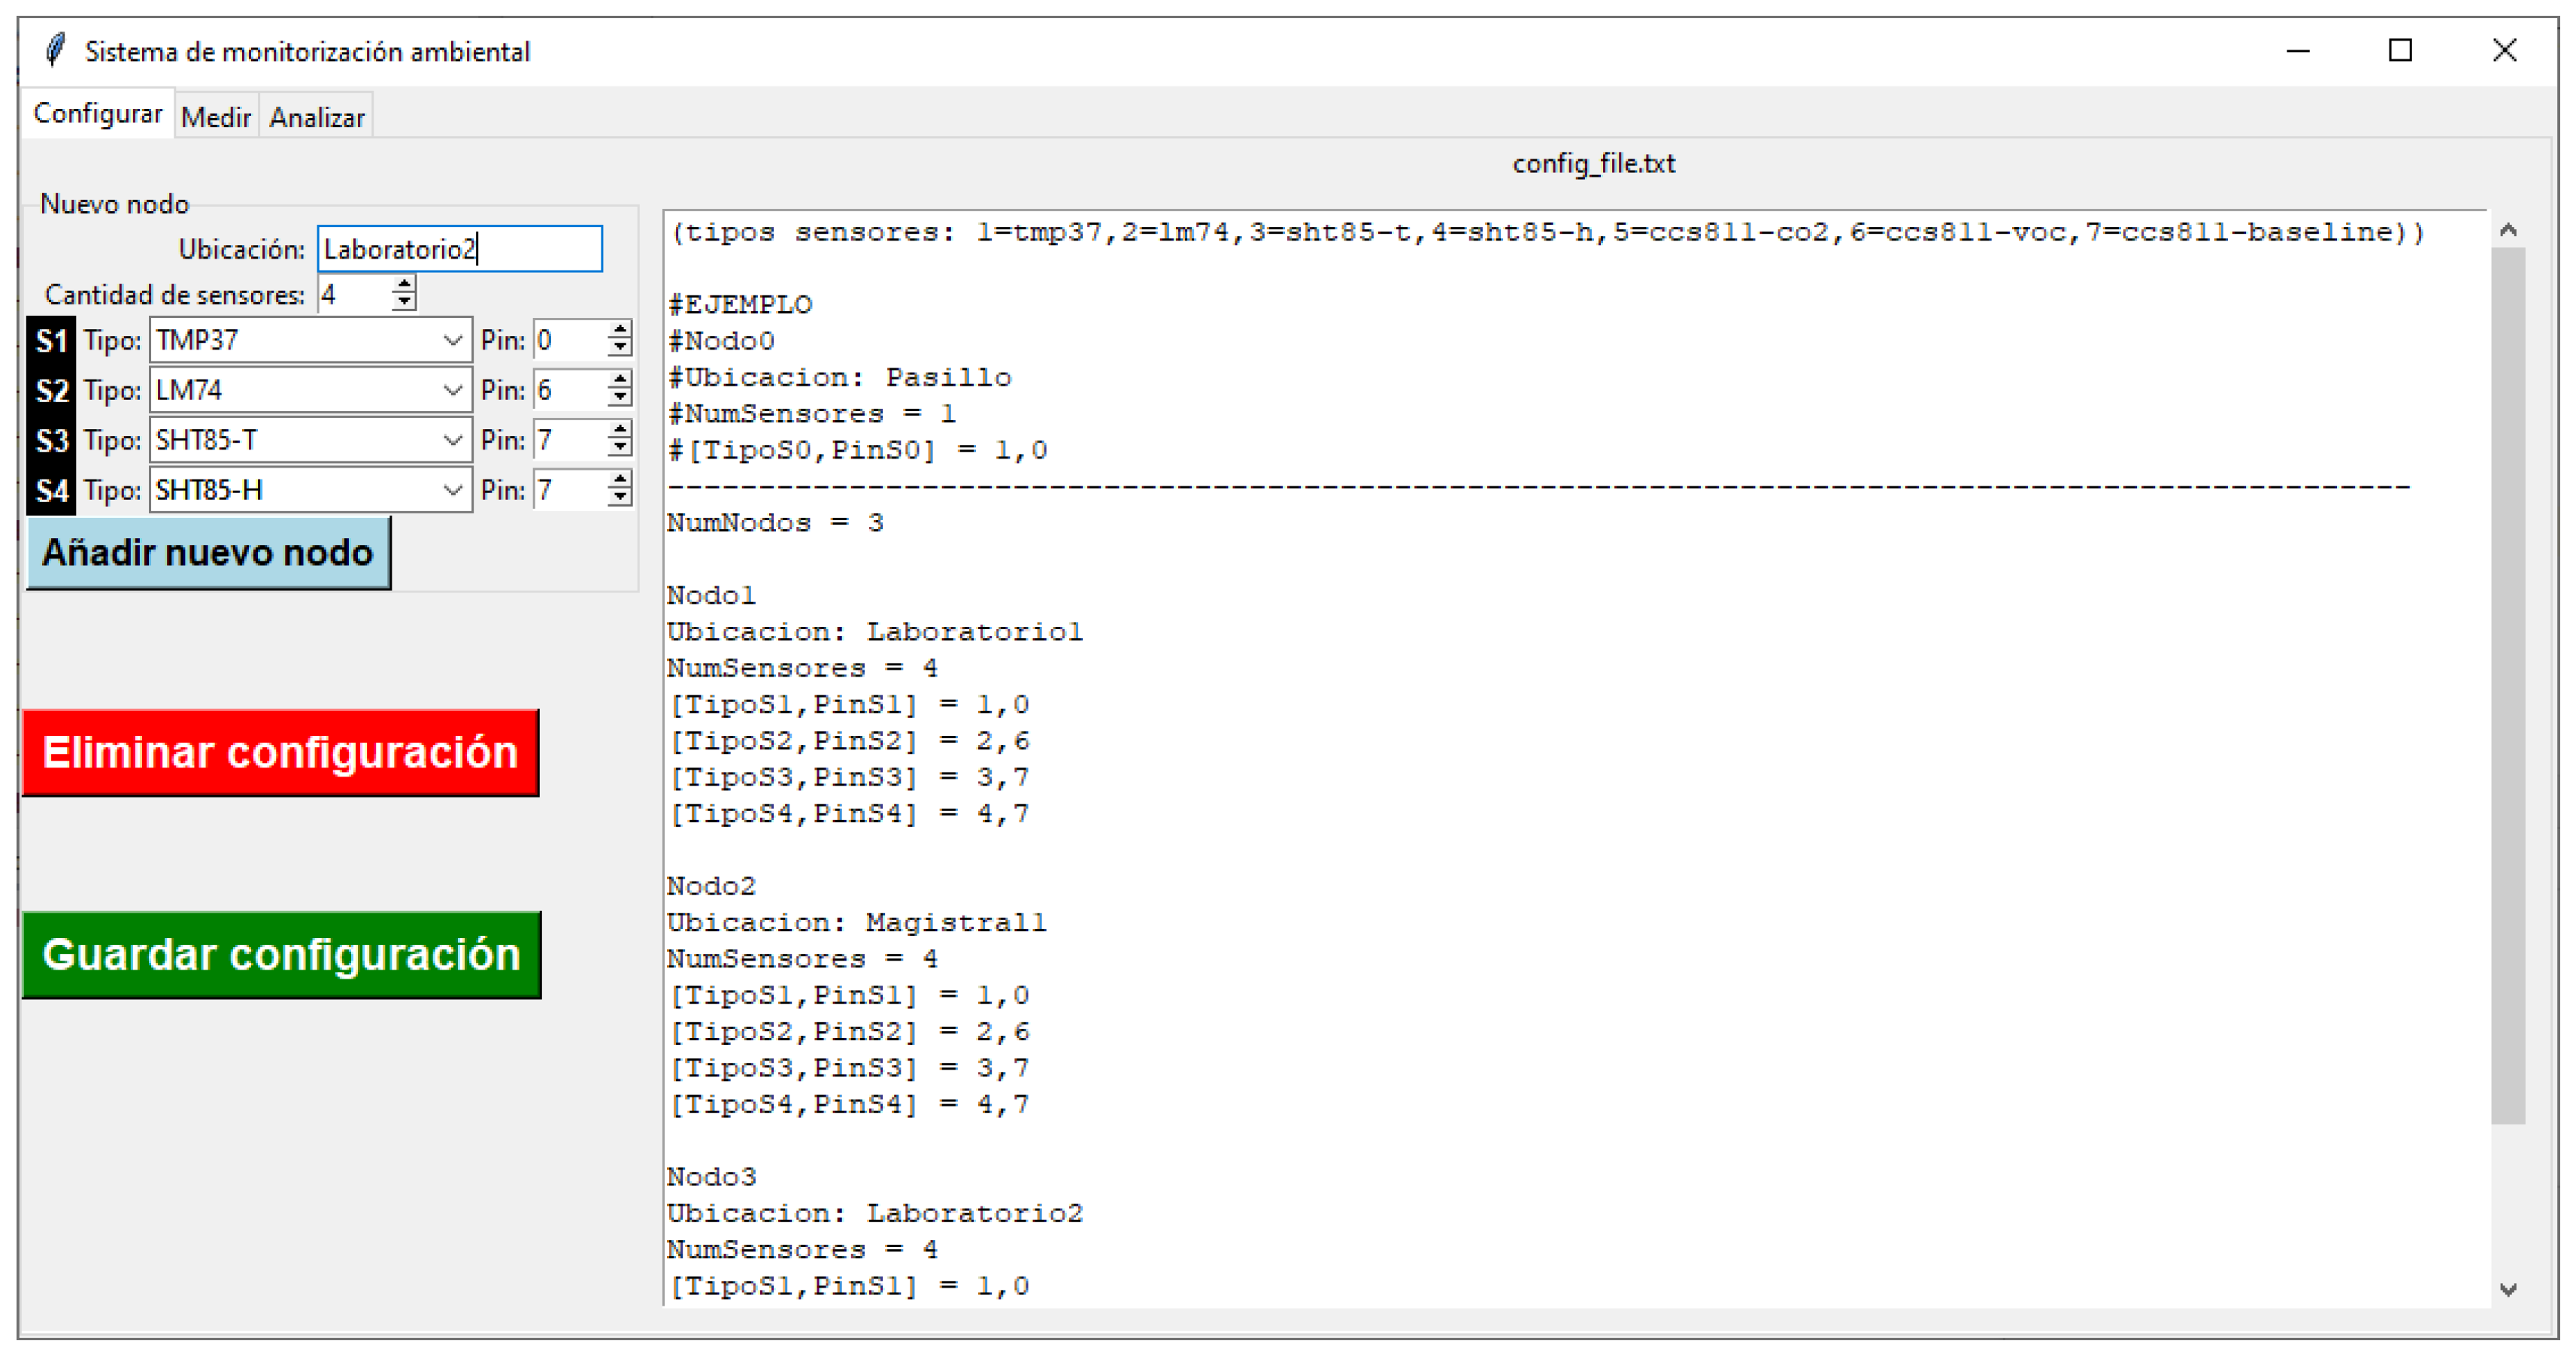
Task: Expand the S2 Tipo combo box showing LM74
Action: 452,391
